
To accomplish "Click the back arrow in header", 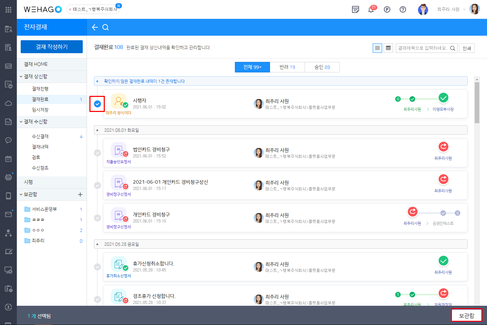I will tap(95, 27).
